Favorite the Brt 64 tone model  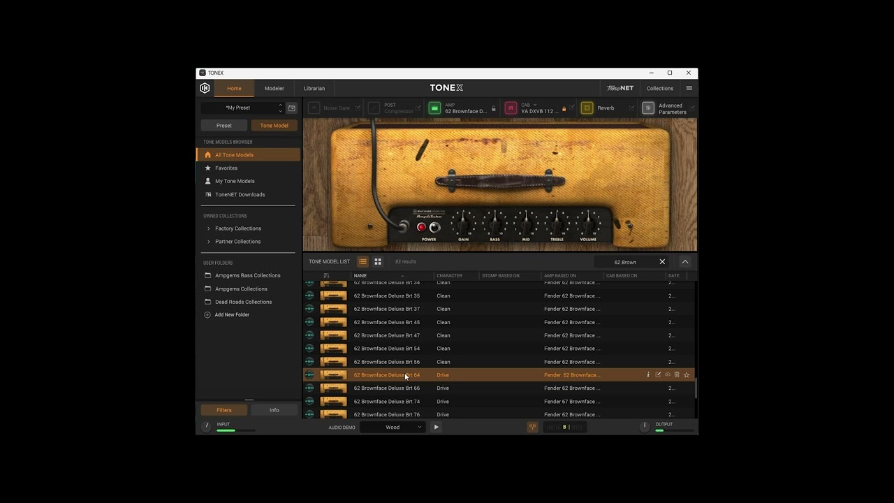[x=687, y=375]
